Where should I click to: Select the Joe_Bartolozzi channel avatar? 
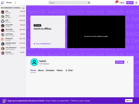tap(3, 49)
